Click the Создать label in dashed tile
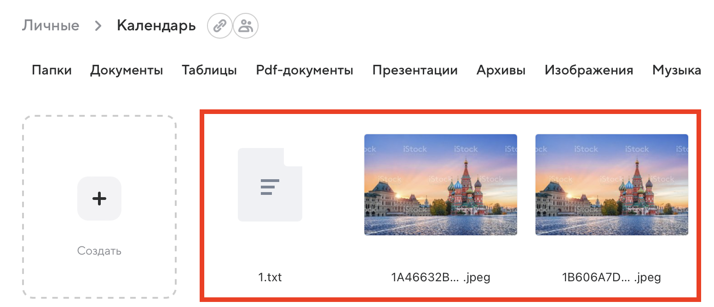 (99, 251)
